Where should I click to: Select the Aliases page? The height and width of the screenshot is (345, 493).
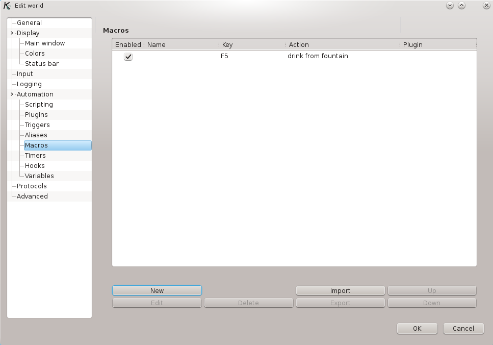(35, 135)
